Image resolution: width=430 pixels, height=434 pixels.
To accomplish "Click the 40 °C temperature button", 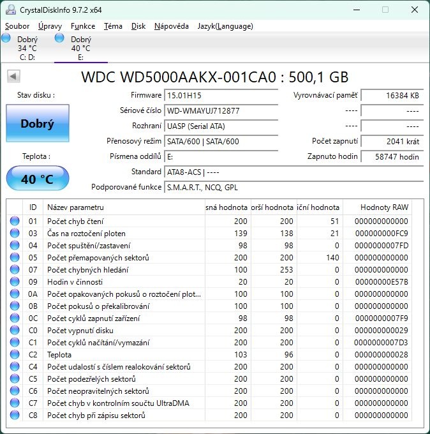I will [x=38, y=179].
